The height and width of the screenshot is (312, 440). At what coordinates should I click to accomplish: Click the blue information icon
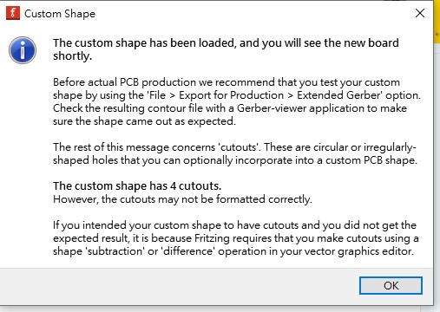point(23,50)
